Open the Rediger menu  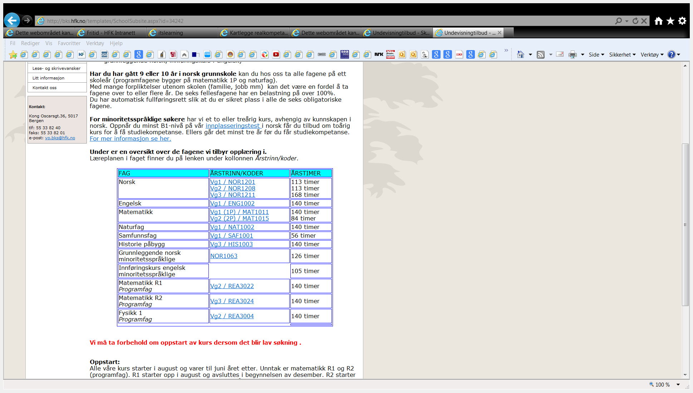30,43
